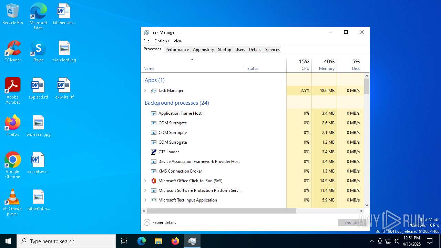Open the notification center icon
Viewport: 441px width, 248px height.
(x=430, y=241)
